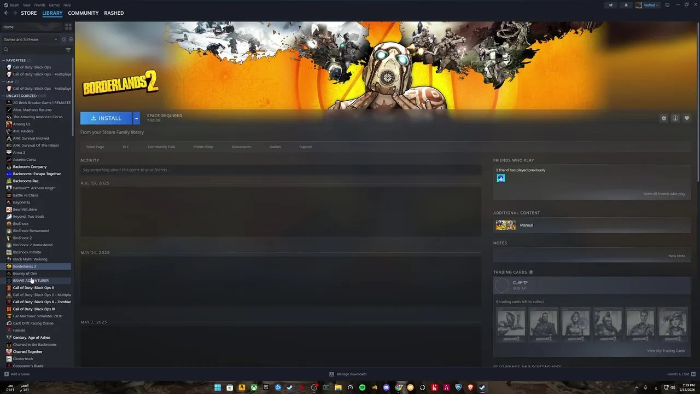Switch to the COMMUNITY tab
This screenshot has height=394, width=700.
tap(83, 13)
